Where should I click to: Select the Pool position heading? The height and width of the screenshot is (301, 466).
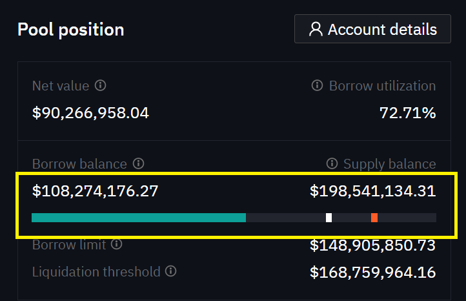click(x=70, y=29)
